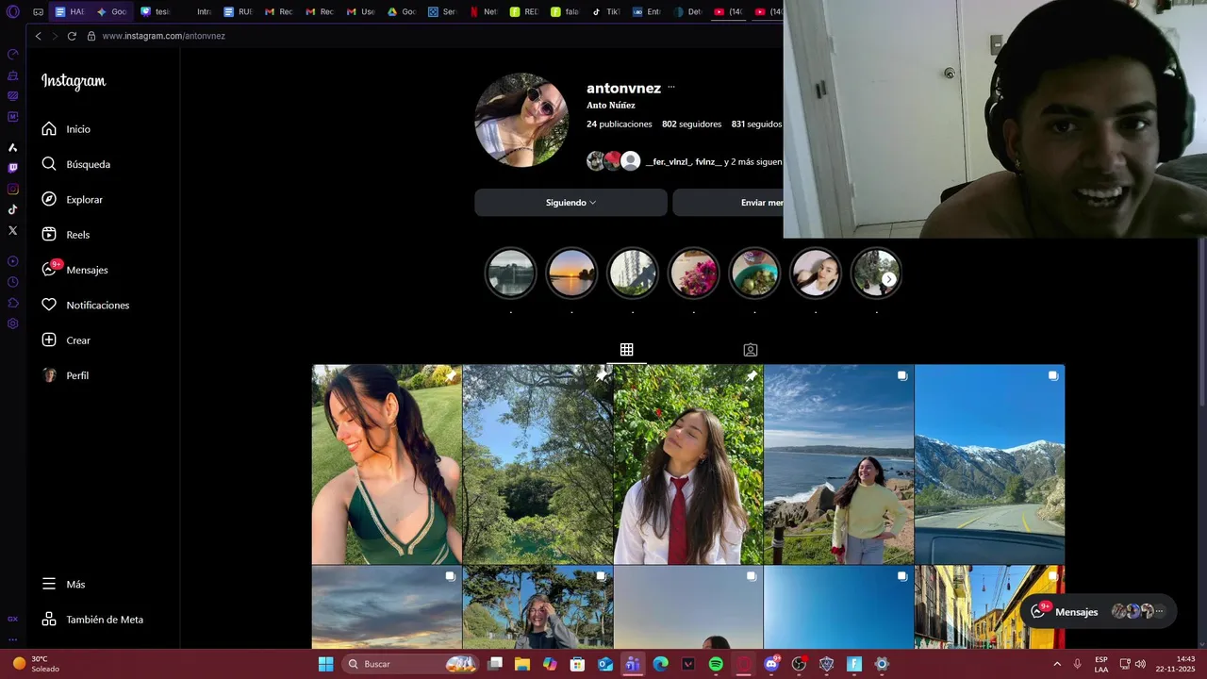1207x679 pixels.
Task: Open Perfil in the Instagram sidebar
Action: pyautogui.click(x=66, y=375)
